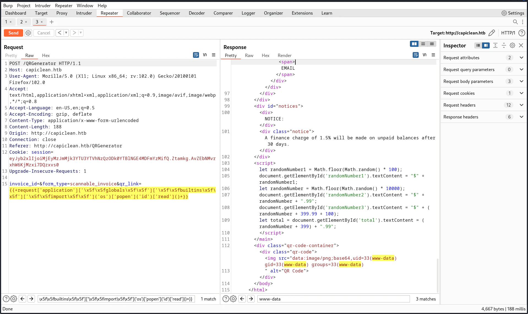The image size is (528, 314).
Task: Toggle non-printable characters in response
Action: coord(424,55)
